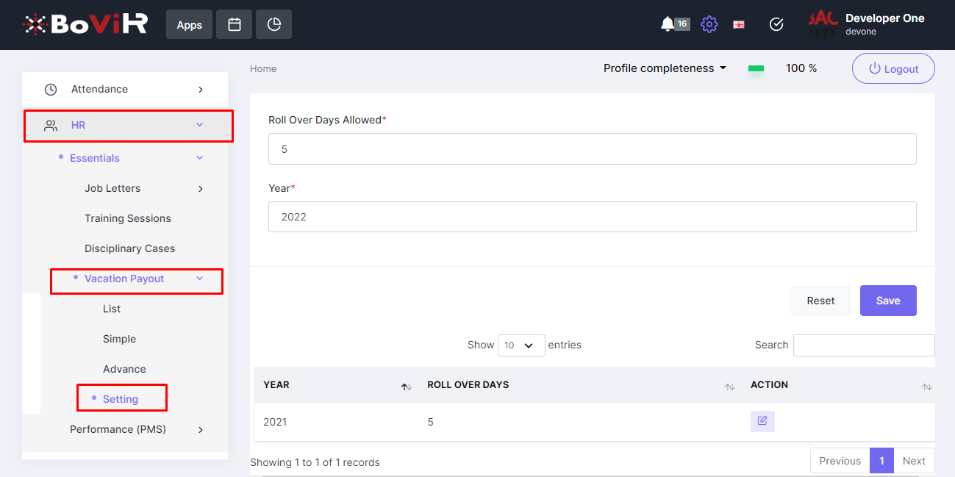Click the Logout button
The height and width of the screenshot is (477, 955).
(x=893, y=68)
